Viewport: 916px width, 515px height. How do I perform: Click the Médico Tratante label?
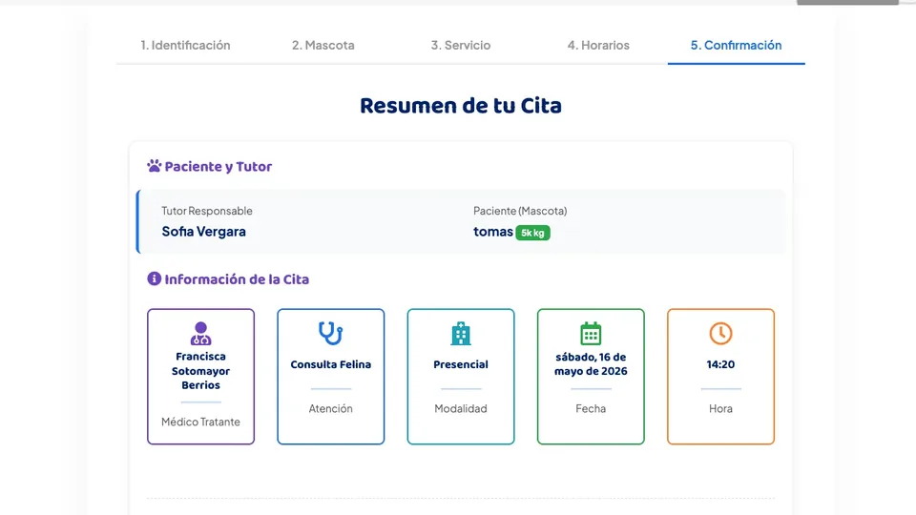click(x=201, y=422)
